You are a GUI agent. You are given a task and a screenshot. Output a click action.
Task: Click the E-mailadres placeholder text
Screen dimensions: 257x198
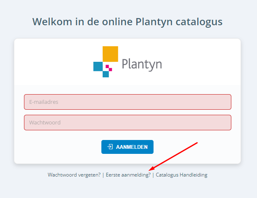point(44,102)
